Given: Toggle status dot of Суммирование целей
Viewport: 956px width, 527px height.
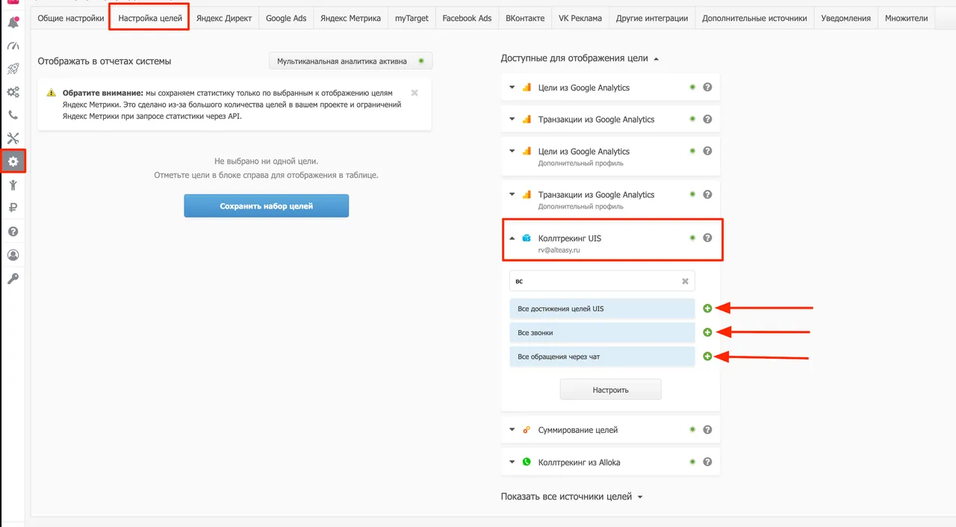Looking at the screenshot, I should 692,430.
